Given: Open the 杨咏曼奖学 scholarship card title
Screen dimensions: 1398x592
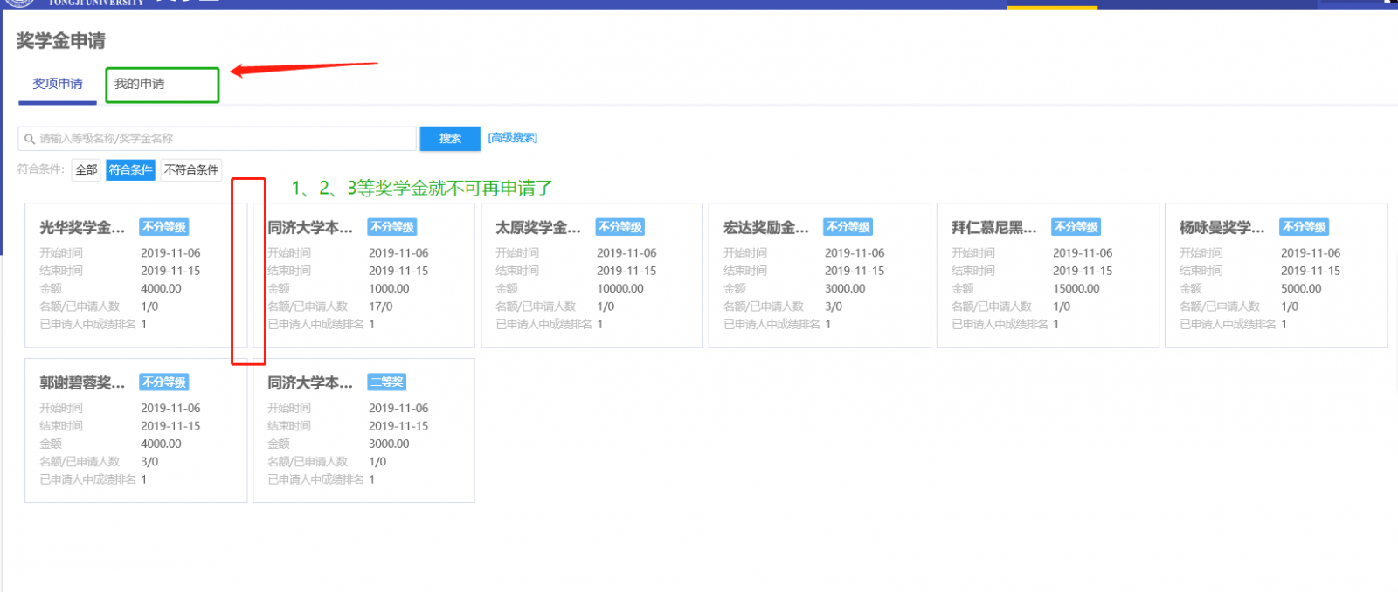Looking at the screenshot, I should (x=1222, y=228).
